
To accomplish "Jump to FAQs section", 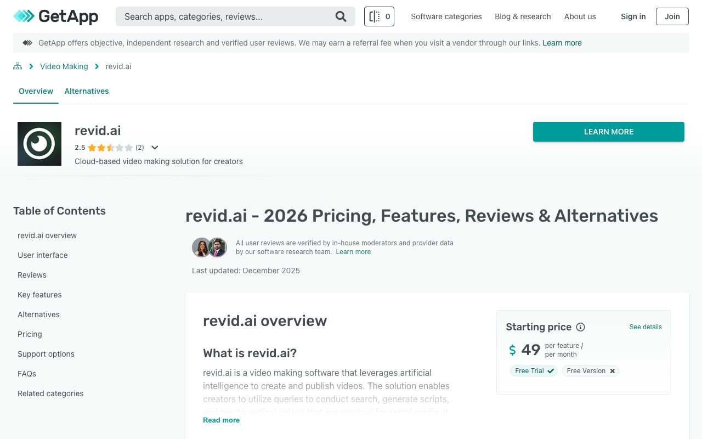I will (x=27, y=374).
